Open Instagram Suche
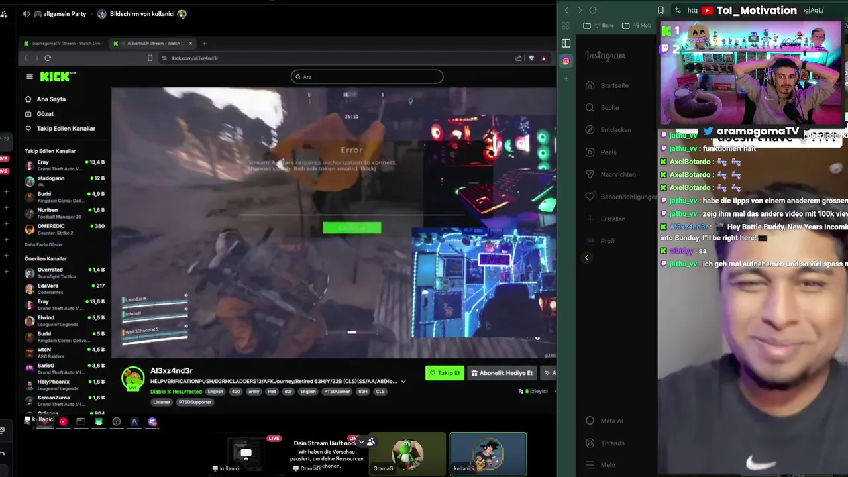Viewport: 848px width, 477px height. pyautogui.click(x=603, y=107)
